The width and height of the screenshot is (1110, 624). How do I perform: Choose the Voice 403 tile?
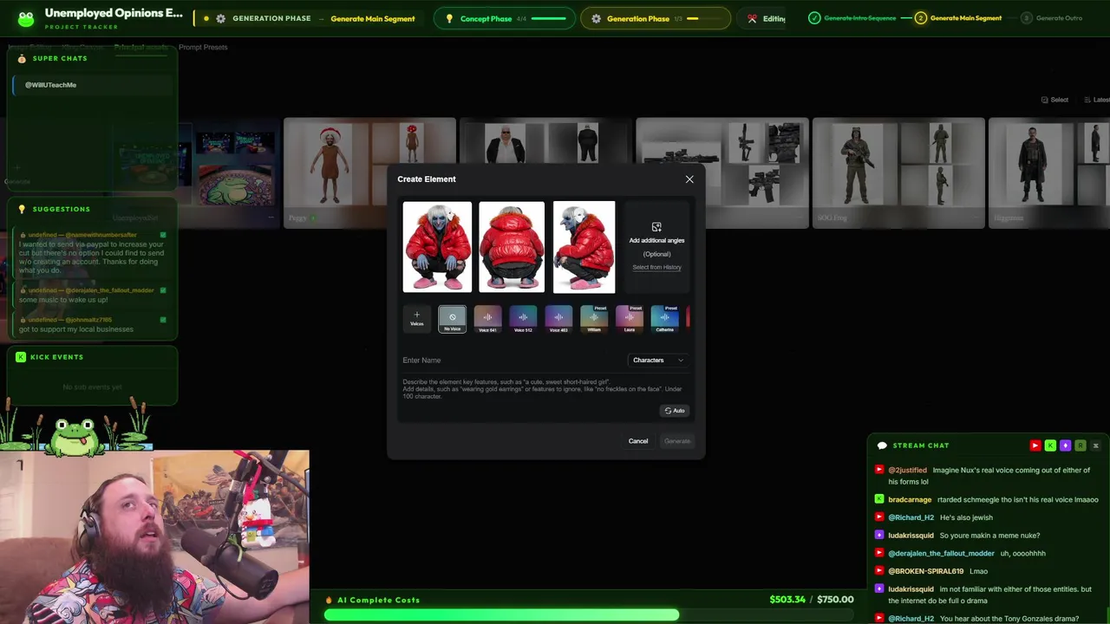(x=558, y=319)
